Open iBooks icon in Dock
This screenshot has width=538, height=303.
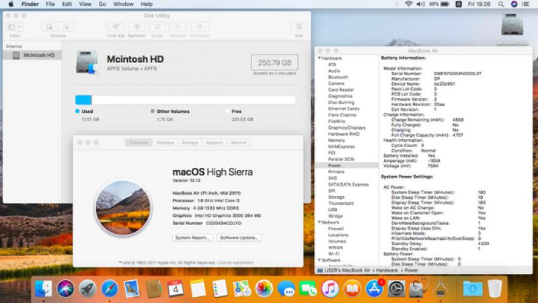click(x=352, y=289)
